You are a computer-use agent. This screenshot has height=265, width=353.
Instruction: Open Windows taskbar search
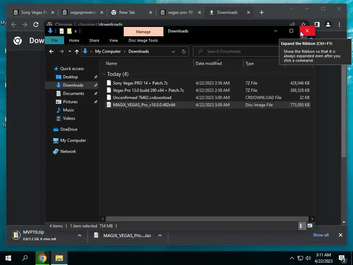[x=25, y=258]
